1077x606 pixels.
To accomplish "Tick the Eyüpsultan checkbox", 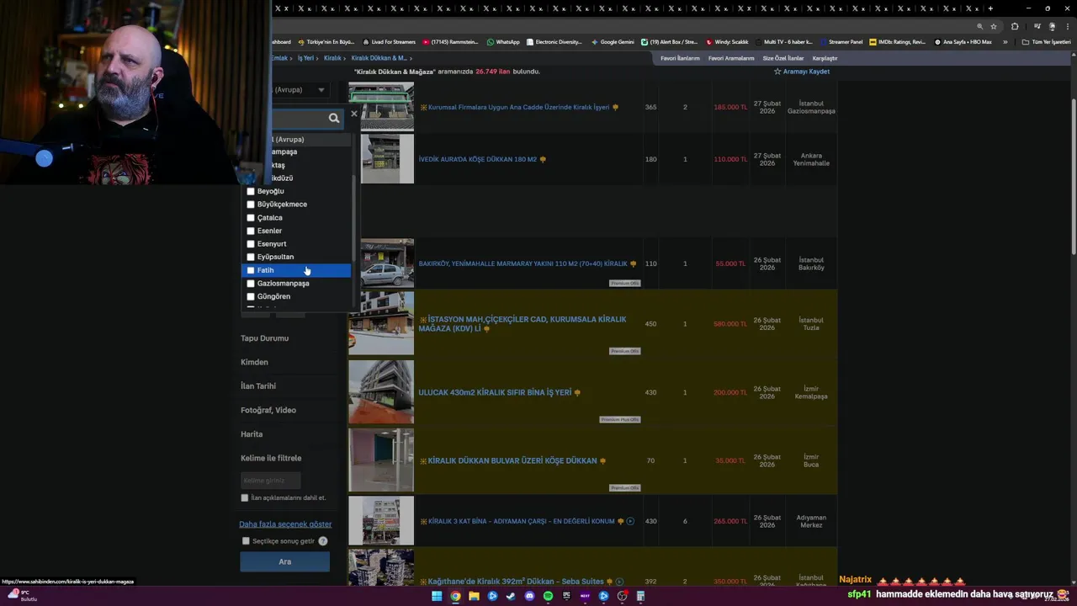I will pyautogui.click(x=251, y=257).
